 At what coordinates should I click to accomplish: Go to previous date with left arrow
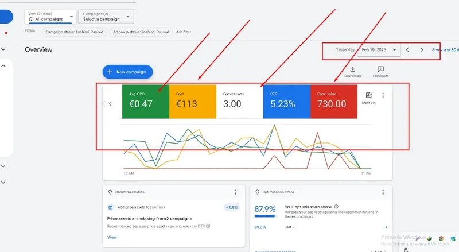tap(407, 50)
